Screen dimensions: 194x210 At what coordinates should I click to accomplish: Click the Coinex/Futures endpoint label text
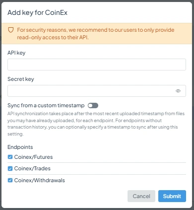[x=33, y=157]
